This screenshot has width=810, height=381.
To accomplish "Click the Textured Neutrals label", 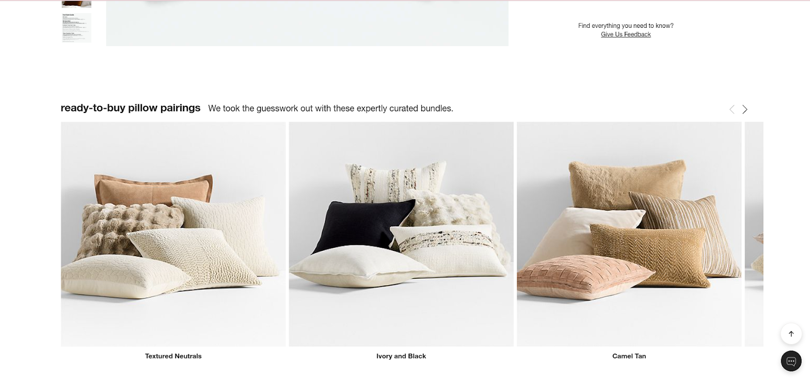I will click(173, 356).
